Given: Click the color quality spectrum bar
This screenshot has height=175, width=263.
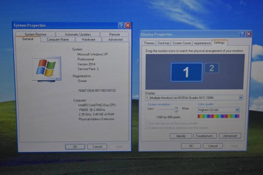Looking at the screenshot, I should [x=218, y=116].
